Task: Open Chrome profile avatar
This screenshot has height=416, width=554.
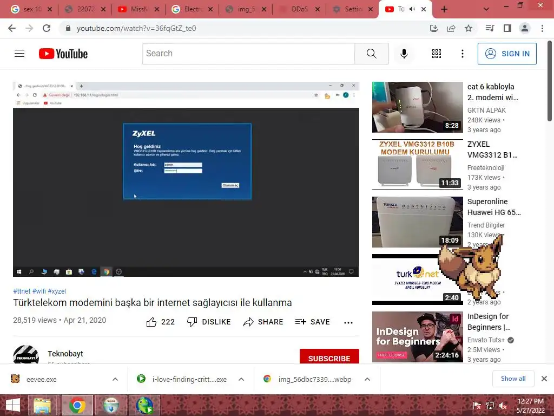Action: 525,28
